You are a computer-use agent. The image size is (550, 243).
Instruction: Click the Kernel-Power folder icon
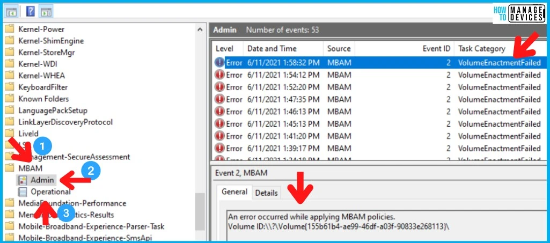(x=10, y=29)
